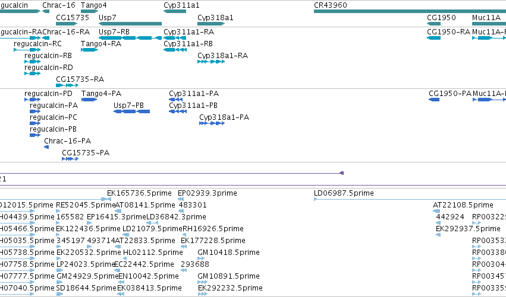Click protein label regucalcin-PC
The image size is (506, 297).
pyautogui.click(x=54, y=117)
